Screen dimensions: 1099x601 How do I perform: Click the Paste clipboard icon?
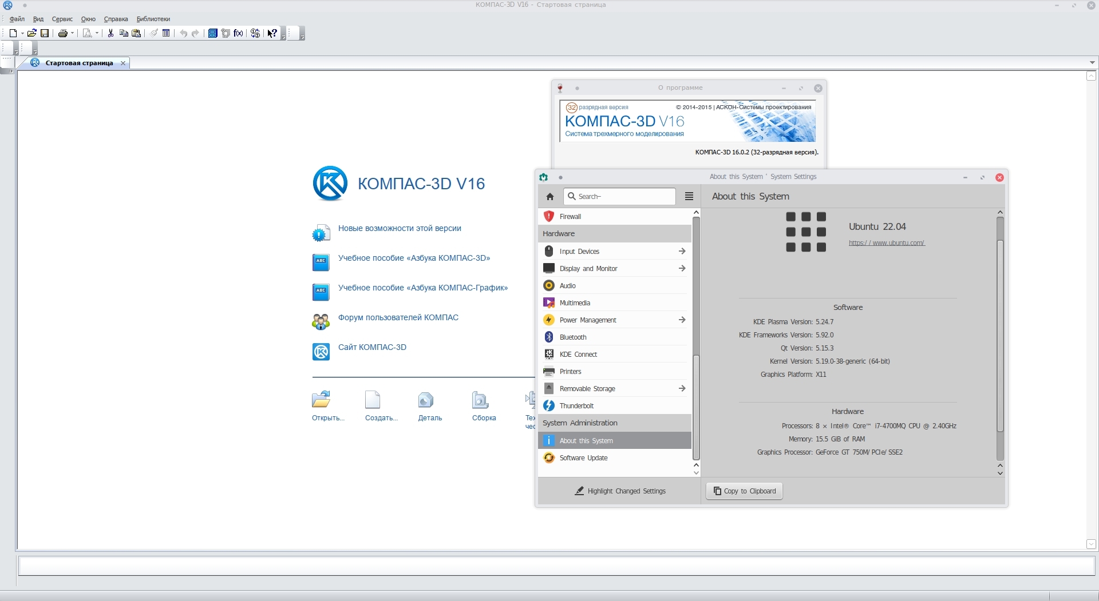136,33
